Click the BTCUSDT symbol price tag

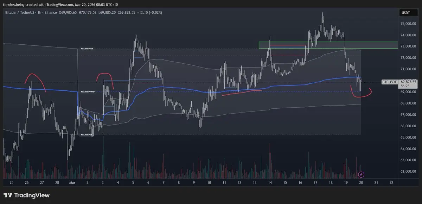(x=390, y=82)
